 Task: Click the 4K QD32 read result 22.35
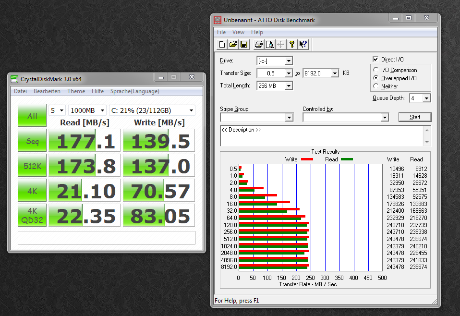[x=85, y=215]
